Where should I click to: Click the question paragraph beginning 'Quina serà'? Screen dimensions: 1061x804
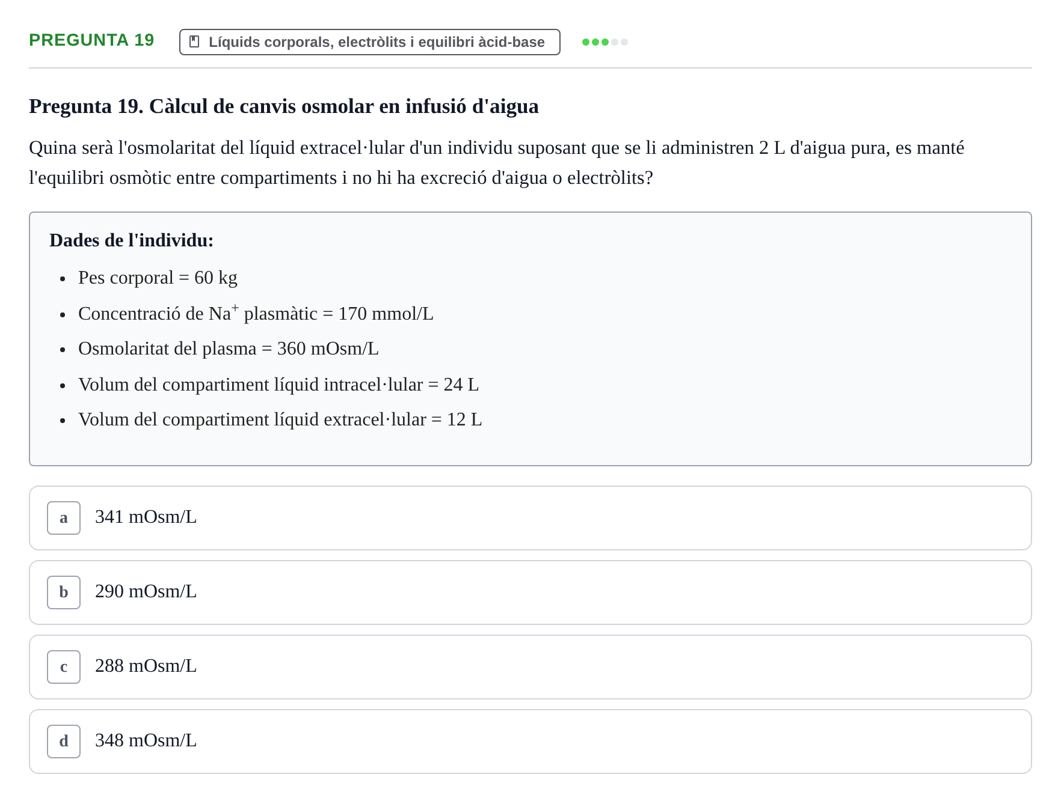tap(496, 163)
